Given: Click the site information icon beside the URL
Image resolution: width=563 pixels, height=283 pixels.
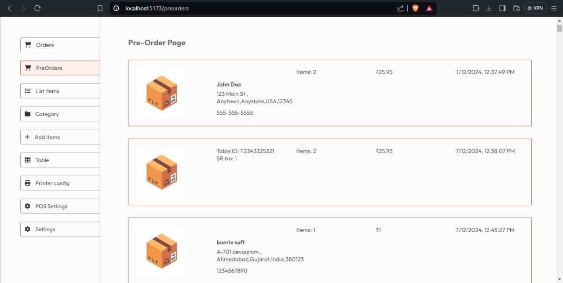Looking at the screenshot, I should 116,8.
